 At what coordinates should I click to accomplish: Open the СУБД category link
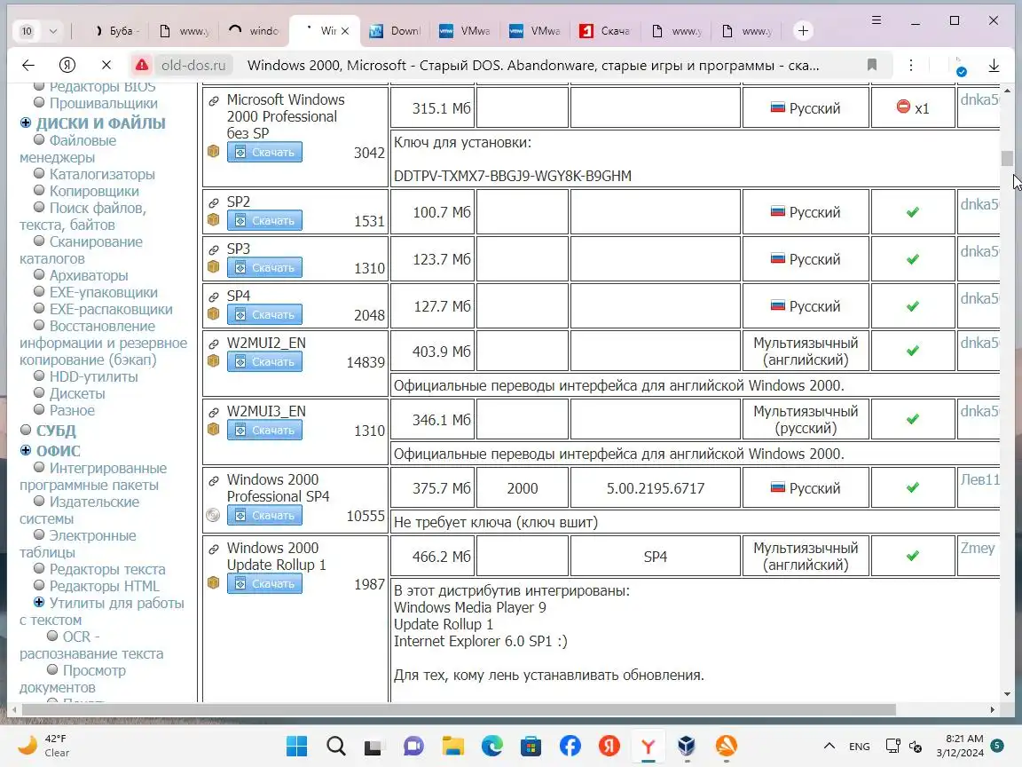click(56, 431)
